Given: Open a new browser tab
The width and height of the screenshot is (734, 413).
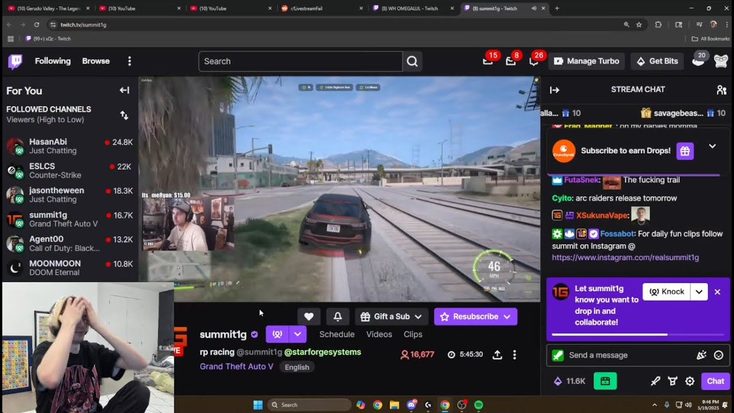Looking at the screenshot, I should [x=557, y=8].
